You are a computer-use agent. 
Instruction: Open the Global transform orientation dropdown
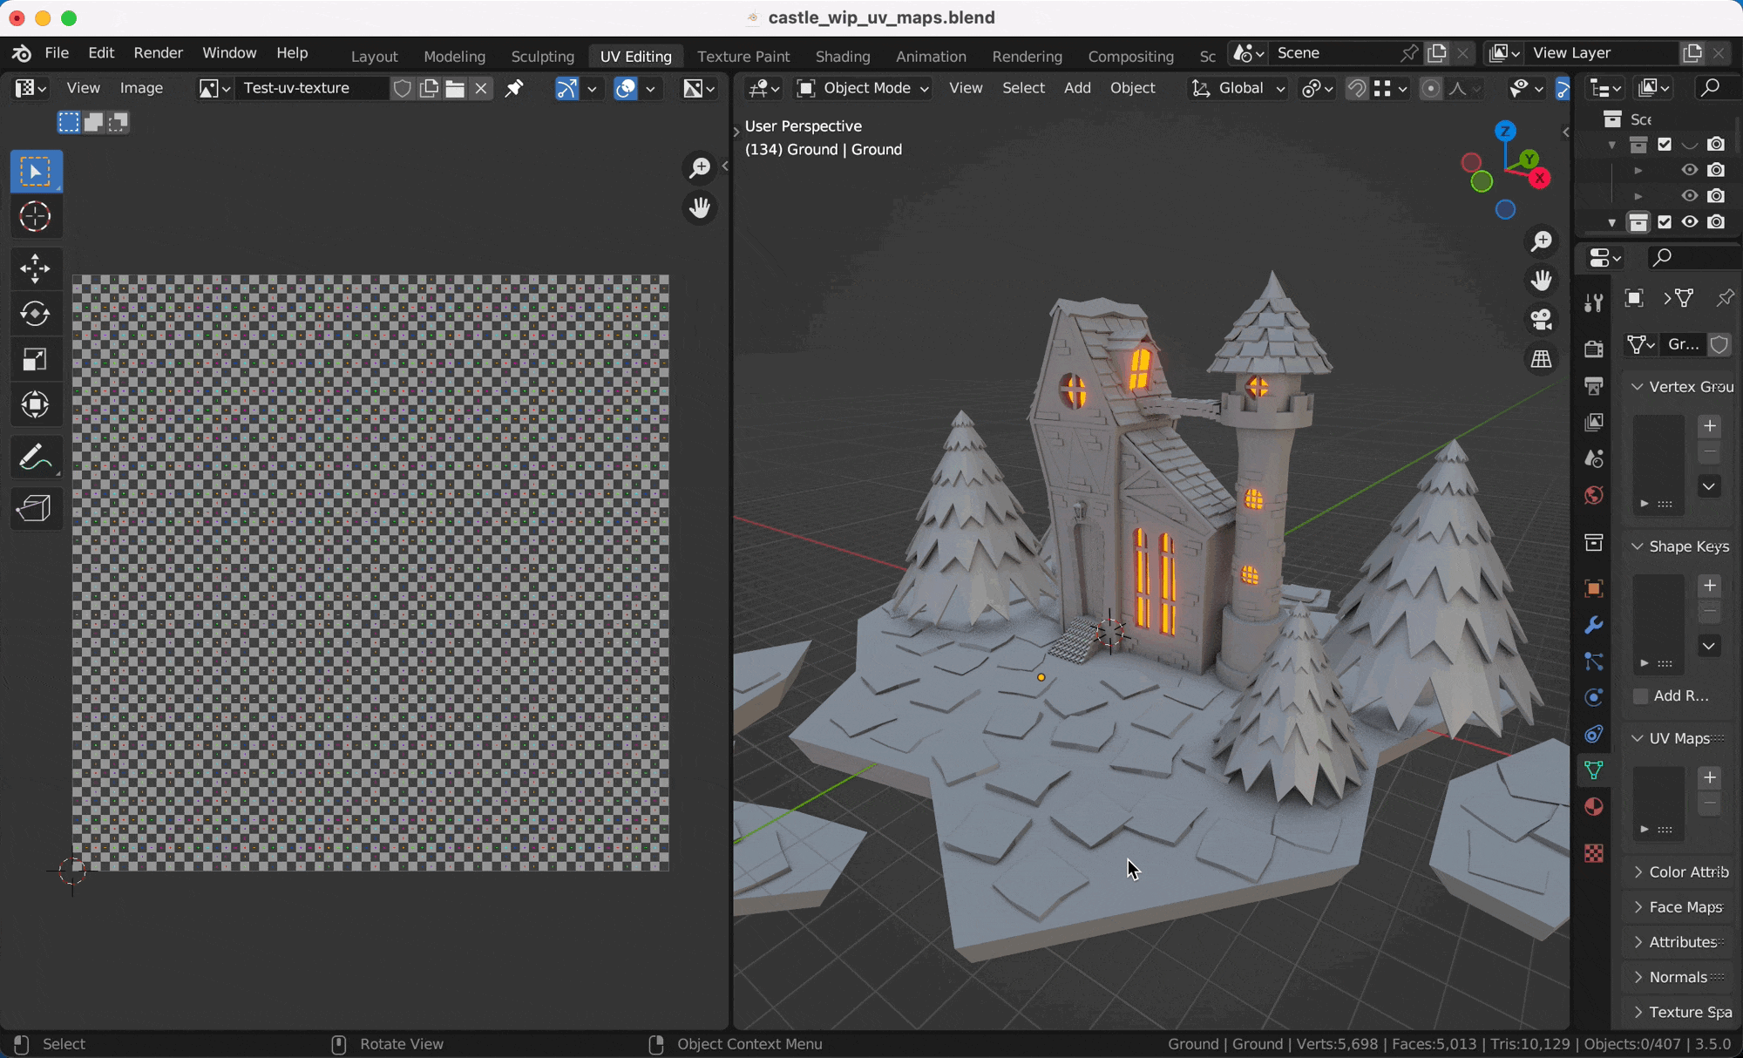coord(1238,88)
